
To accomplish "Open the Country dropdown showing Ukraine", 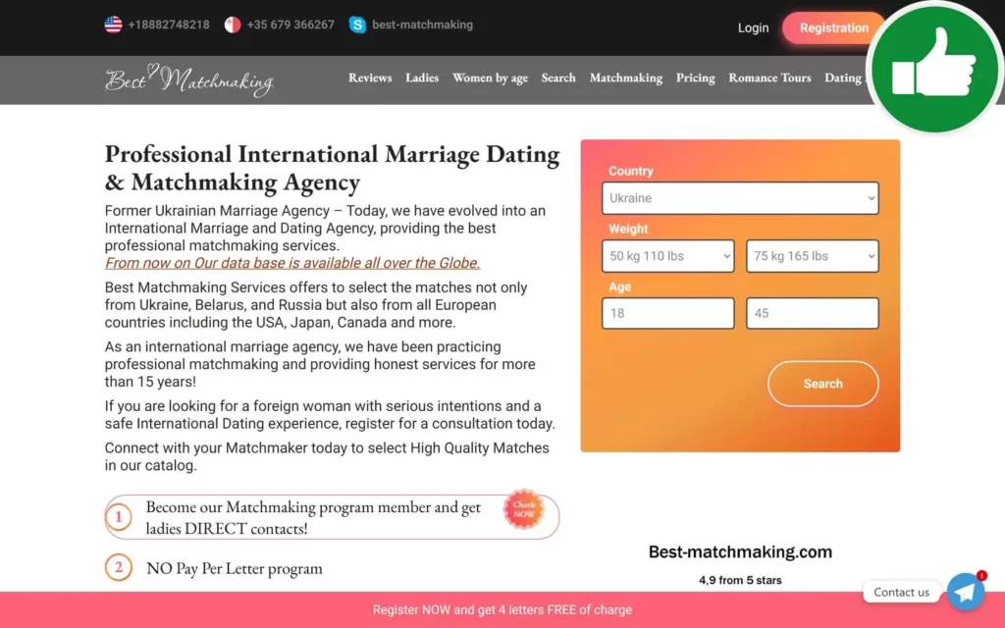I will [740, 198].
